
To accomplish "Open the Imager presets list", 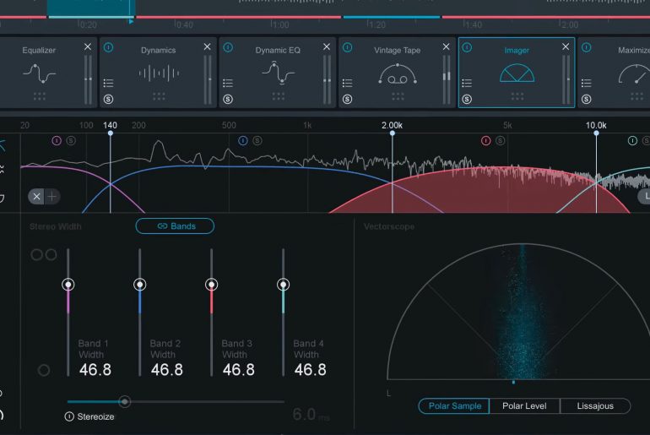I will point(467,83).
